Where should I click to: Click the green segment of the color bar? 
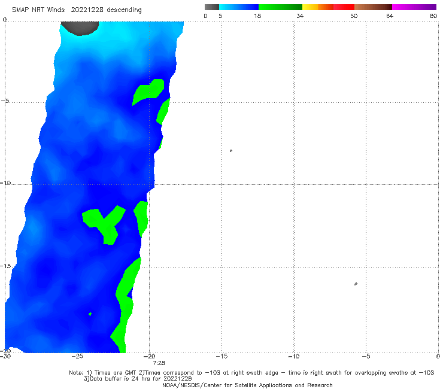click(x=280, y=7)
